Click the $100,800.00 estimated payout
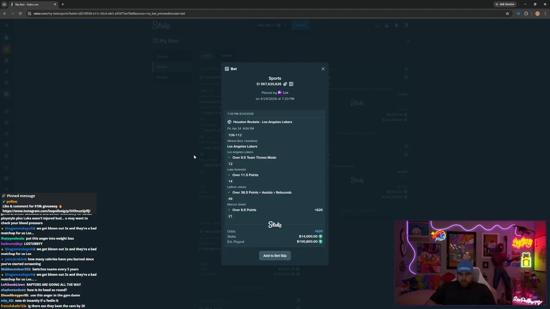The width and height of the screenshot is (550, 309). pyautogui.click(x=307, y=242)
